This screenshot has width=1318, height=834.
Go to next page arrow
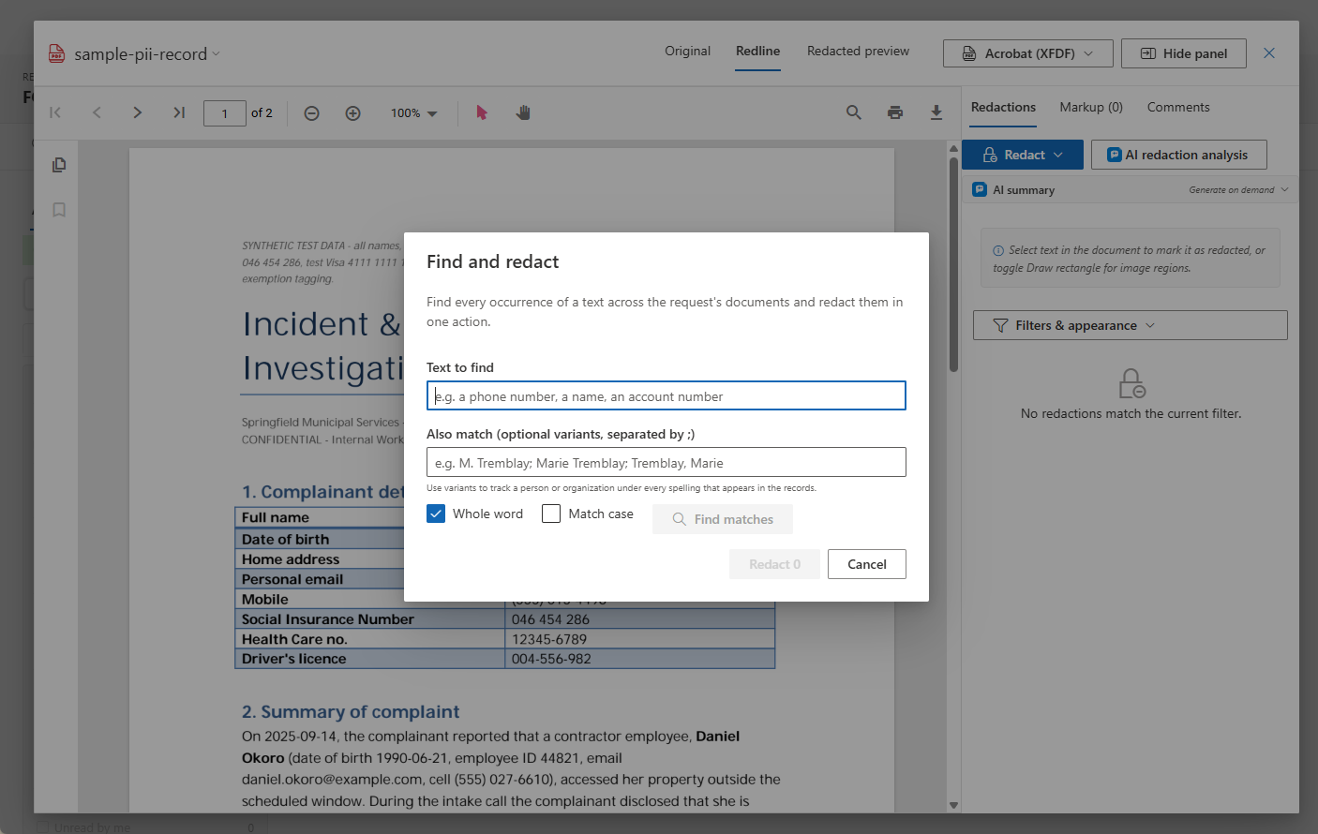click(x=138, y=112)
